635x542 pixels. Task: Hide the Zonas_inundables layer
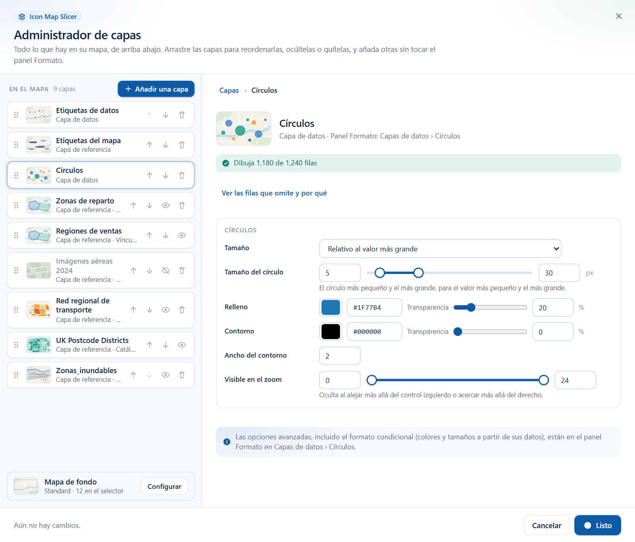coord(165,375)
